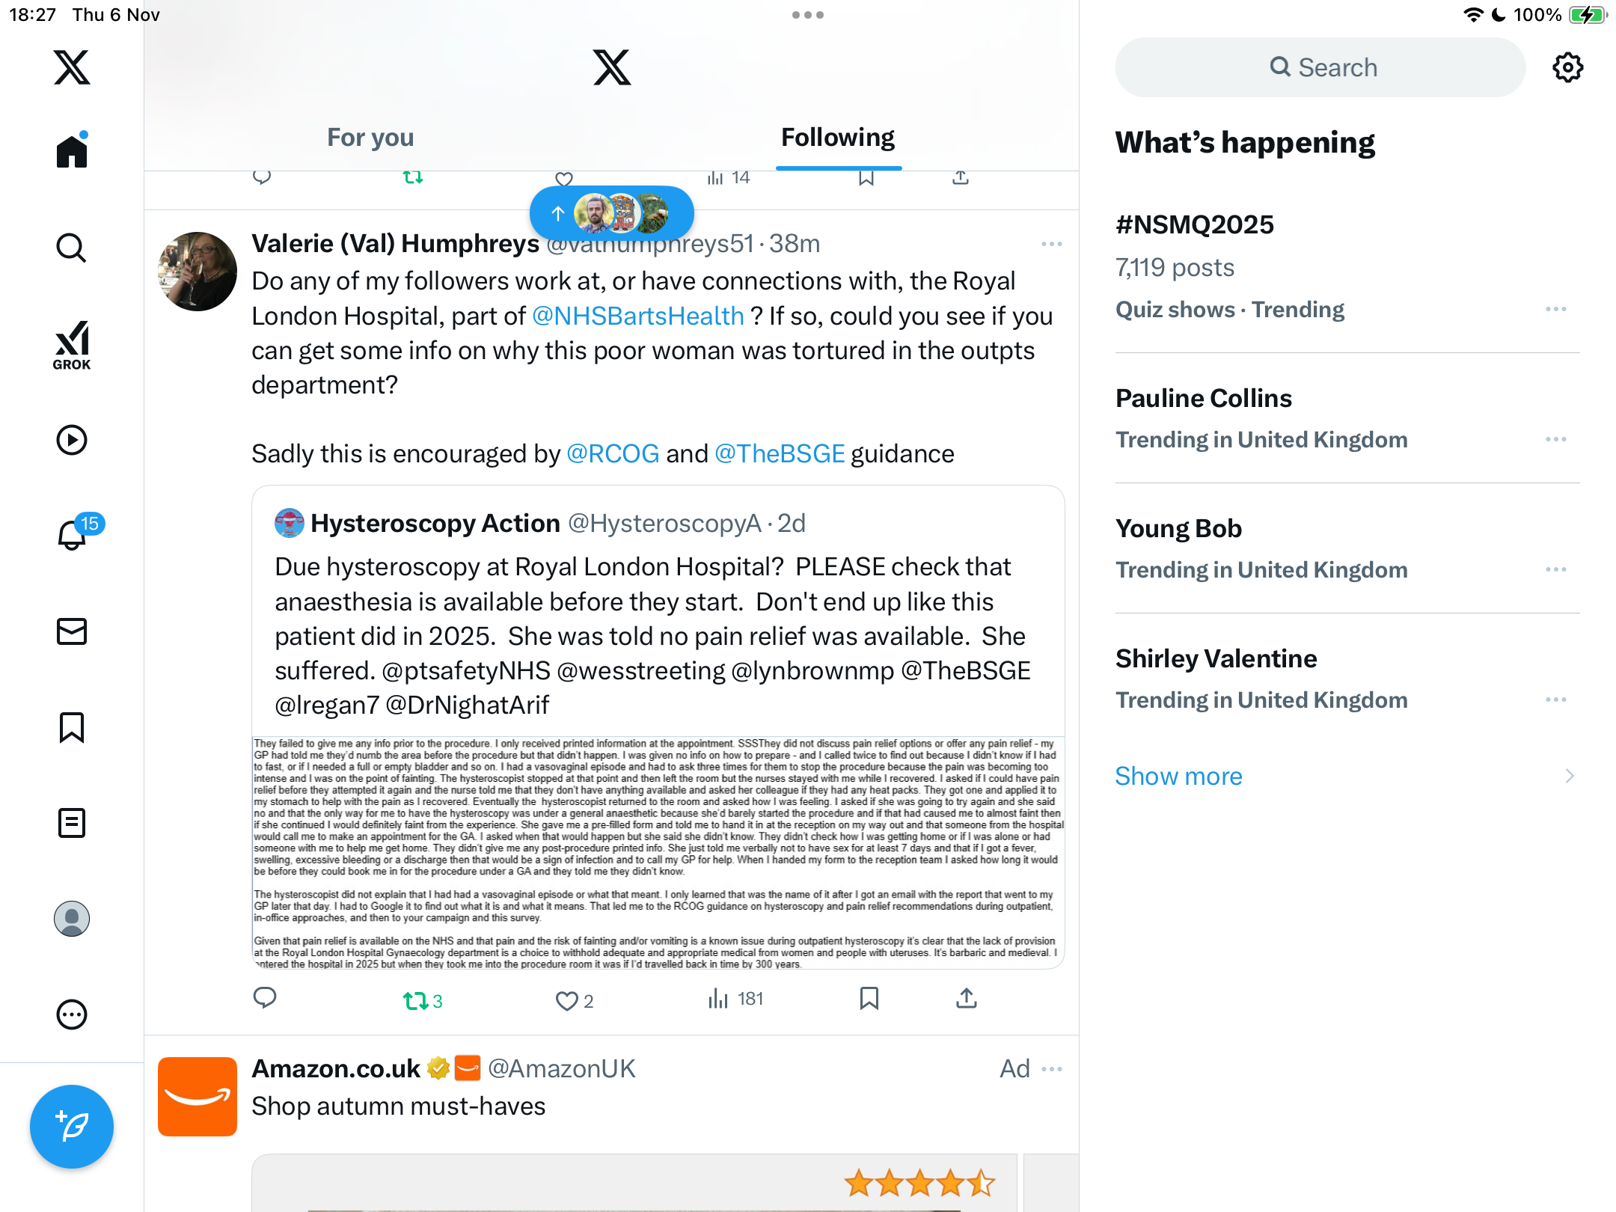This screenshot has width=1616, height=1212.
Task: Select the Following tab
Action: [x=838, y=137]
